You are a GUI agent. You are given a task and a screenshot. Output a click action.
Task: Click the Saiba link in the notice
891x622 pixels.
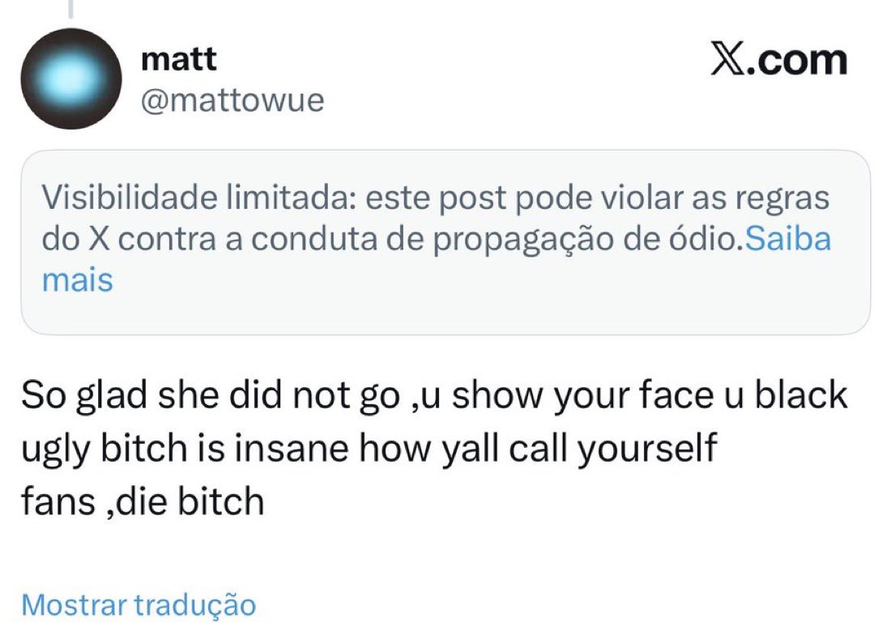pyautogui.click(x=788, y=239)
